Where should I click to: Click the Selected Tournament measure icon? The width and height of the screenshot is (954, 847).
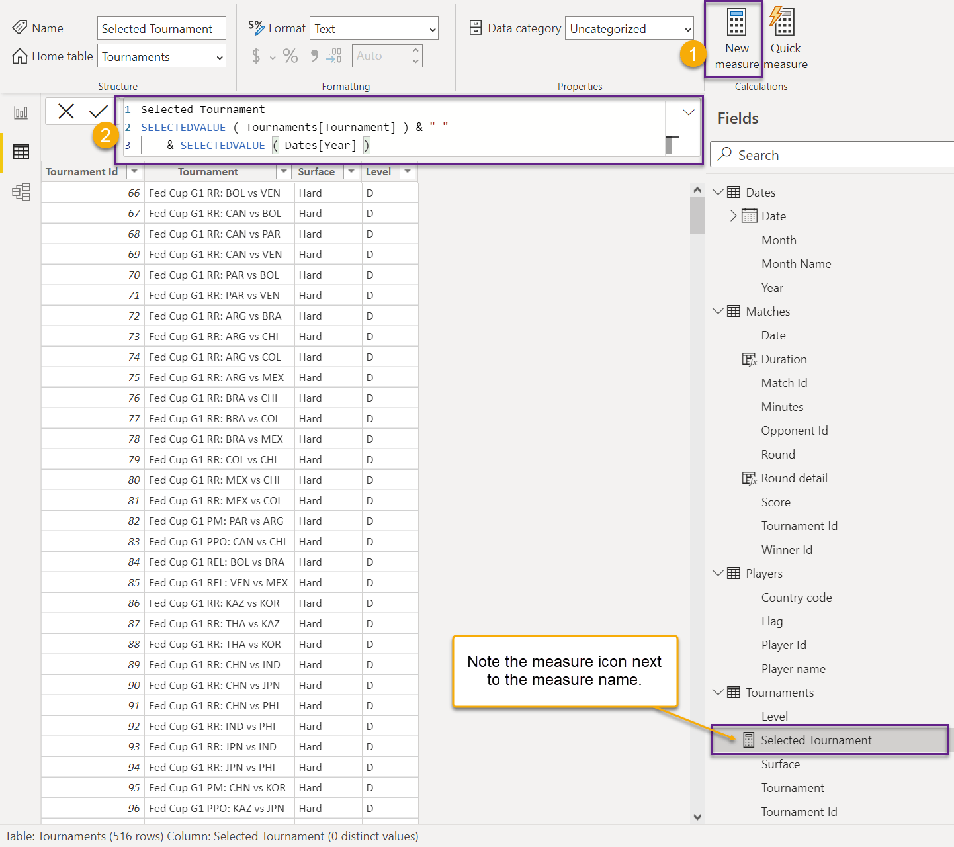pos(748,740)
